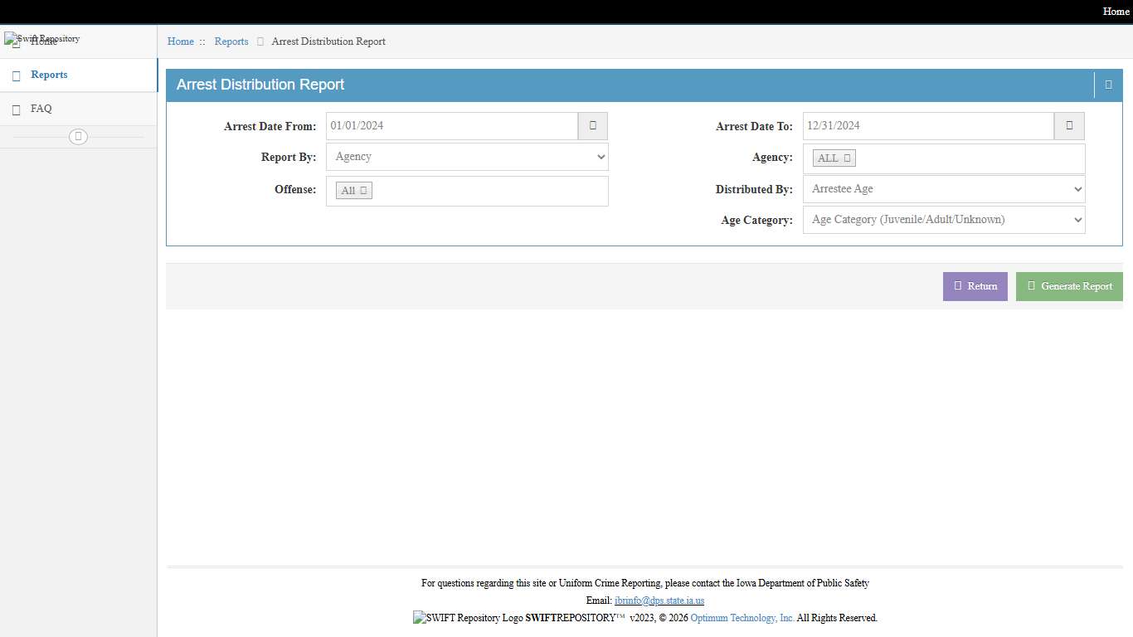Click the ibrinfo email address link

tap(659, 601)
